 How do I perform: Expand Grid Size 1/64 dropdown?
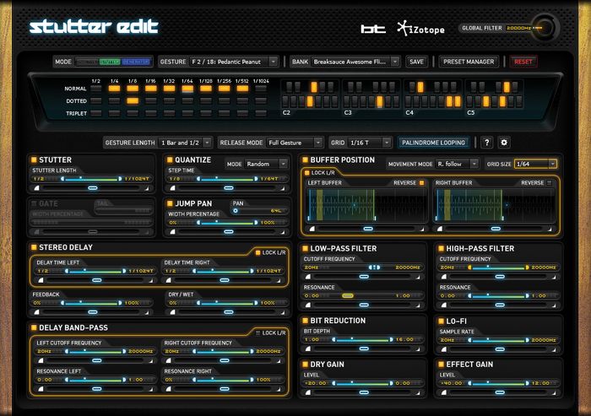[x=535, y=164]
